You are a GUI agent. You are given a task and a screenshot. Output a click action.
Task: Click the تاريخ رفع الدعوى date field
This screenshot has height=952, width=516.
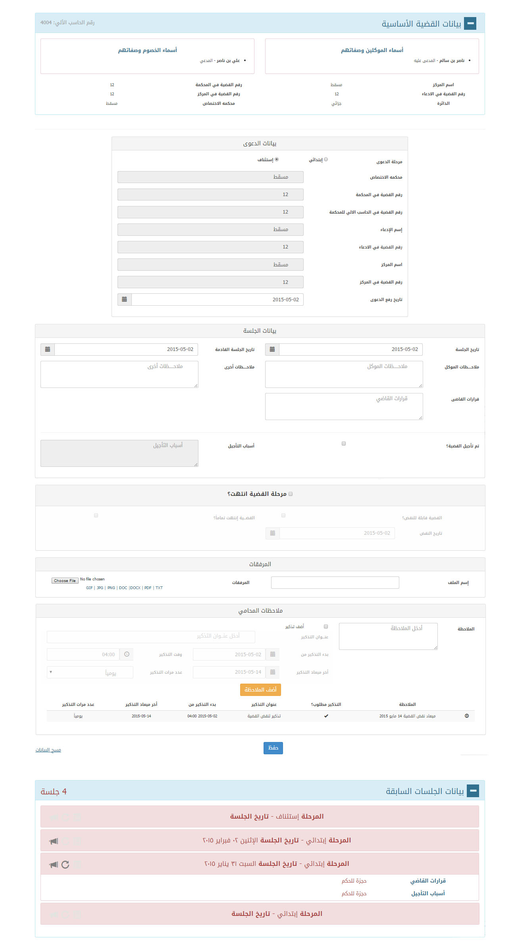tap(218, 299)
